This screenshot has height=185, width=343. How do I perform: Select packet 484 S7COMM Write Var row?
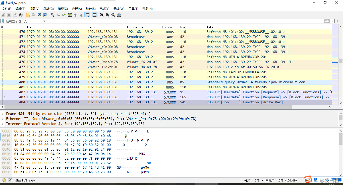166,102
